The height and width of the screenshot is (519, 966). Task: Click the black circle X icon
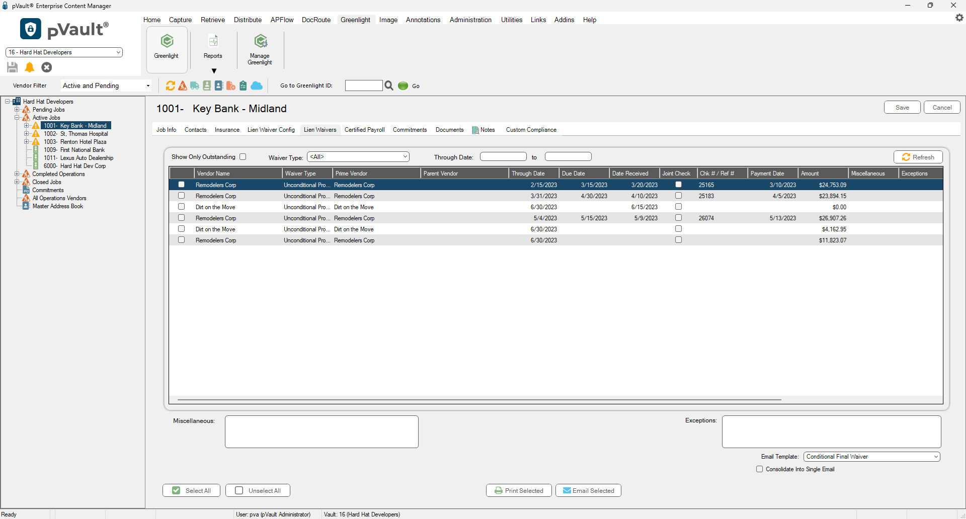point(47,67)
